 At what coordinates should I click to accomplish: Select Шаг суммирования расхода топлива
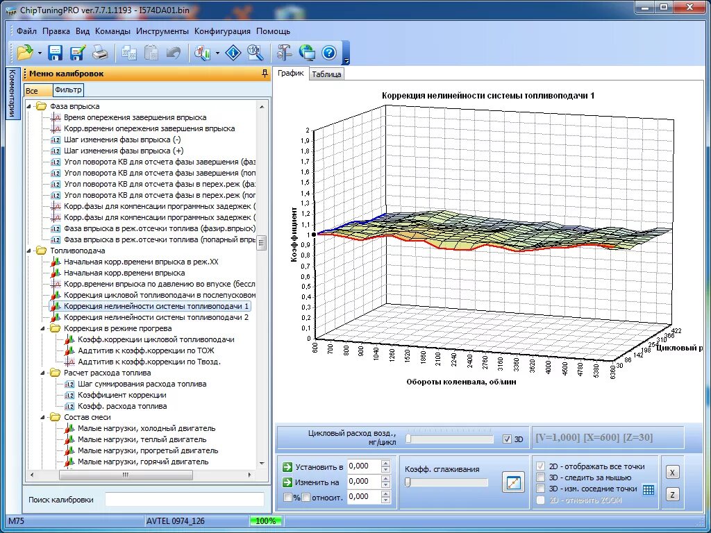[142, 384]
